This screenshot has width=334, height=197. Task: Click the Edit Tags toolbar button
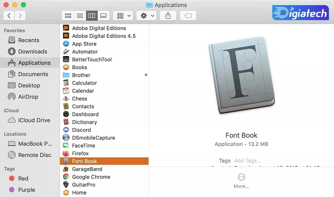[x=188, y=15]
